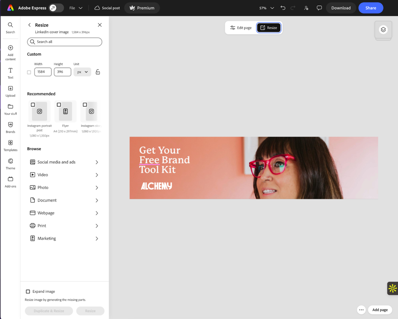Click the Share button
This screenshot has height=319, width=398.
pos(371,8)
